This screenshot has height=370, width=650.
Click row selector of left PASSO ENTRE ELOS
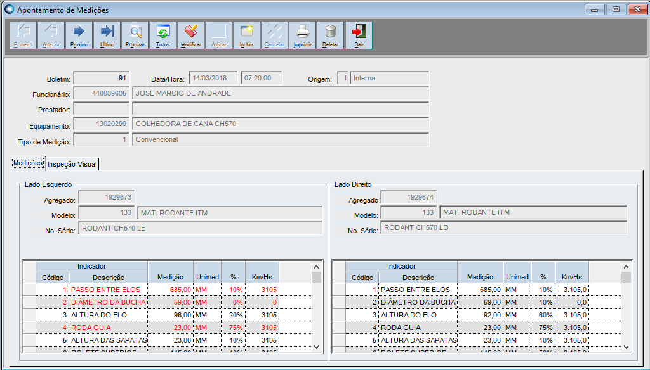[29, 290]
